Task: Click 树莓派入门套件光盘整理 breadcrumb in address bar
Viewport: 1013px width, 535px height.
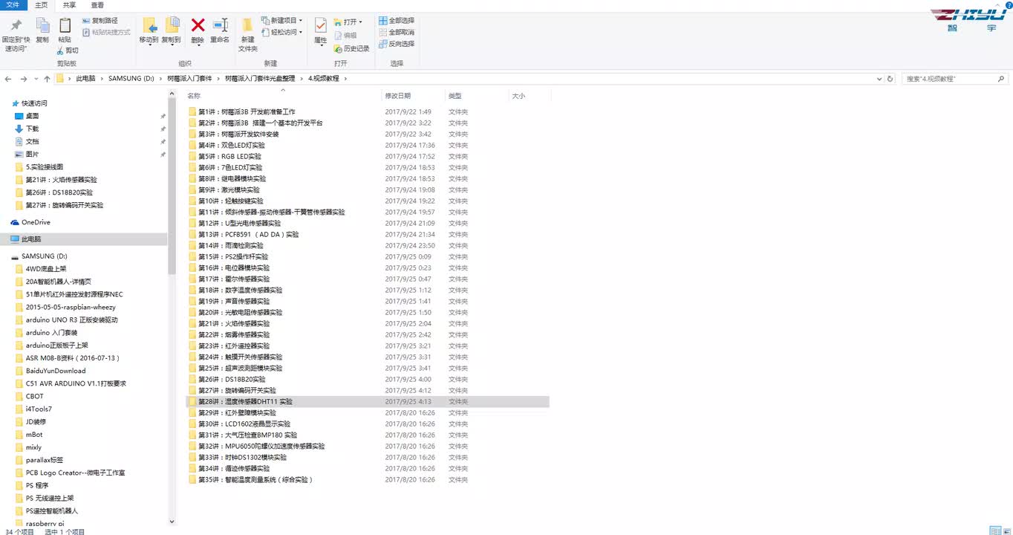Action: pyautogui.click(x=260, y=79)
